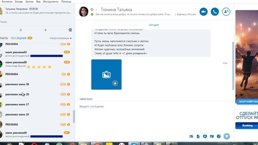Image resolution: width=258 pixels, height=145 pixels.
Task: Click orange icon on рекламка мано 17 row
Action: point(69,104)
